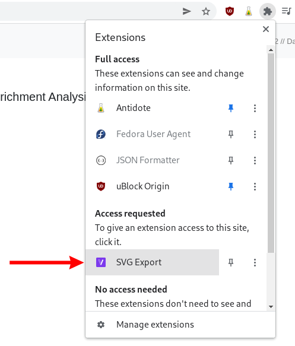This screenshot has width=295, height=346.
Task: Click the JSON Formatter extension icon
Action: point(101,160)
